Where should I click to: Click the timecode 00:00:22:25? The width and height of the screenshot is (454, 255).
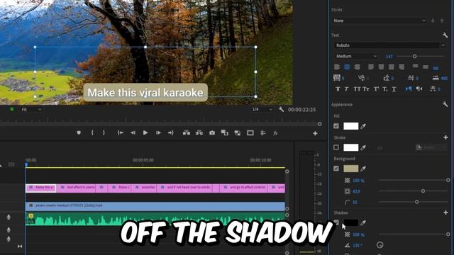pos(301,110)
